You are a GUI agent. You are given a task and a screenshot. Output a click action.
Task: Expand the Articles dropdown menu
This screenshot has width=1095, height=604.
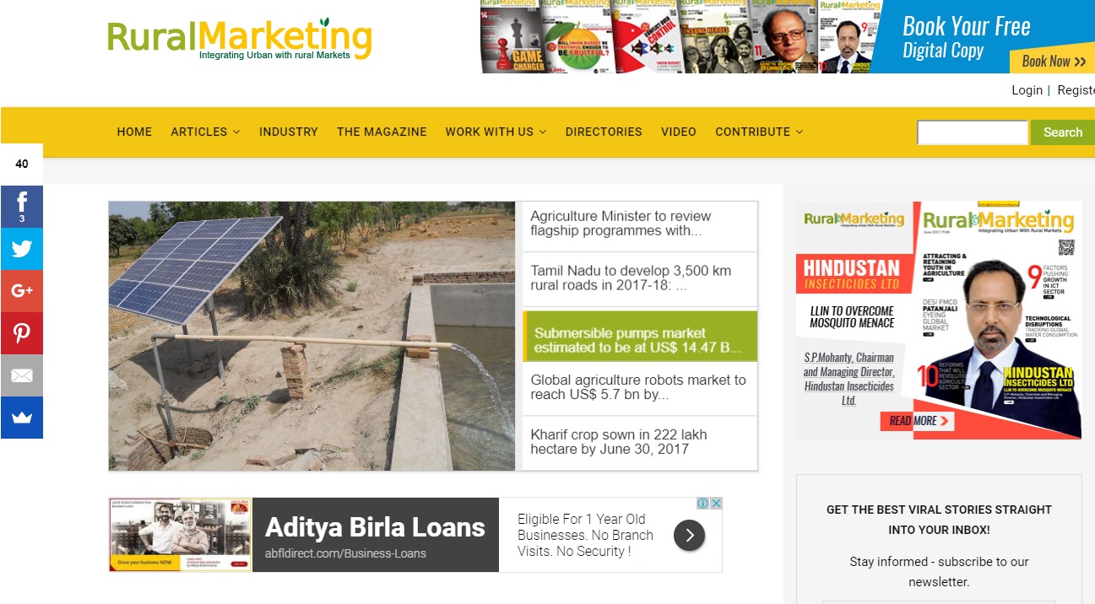205,132
